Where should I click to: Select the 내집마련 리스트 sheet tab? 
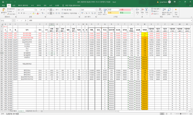click(31, 111)
